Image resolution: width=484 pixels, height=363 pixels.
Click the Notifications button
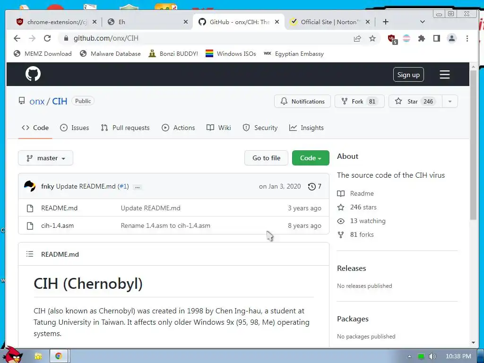click(302, 101)
